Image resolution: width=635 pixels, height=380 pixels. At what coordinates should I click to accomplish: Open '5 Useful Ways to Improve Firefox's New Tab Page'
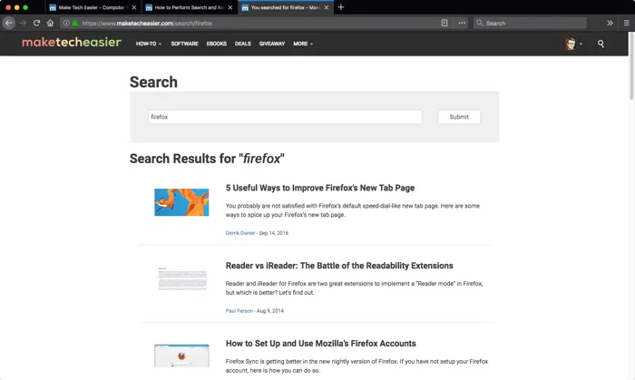point(320,188)
